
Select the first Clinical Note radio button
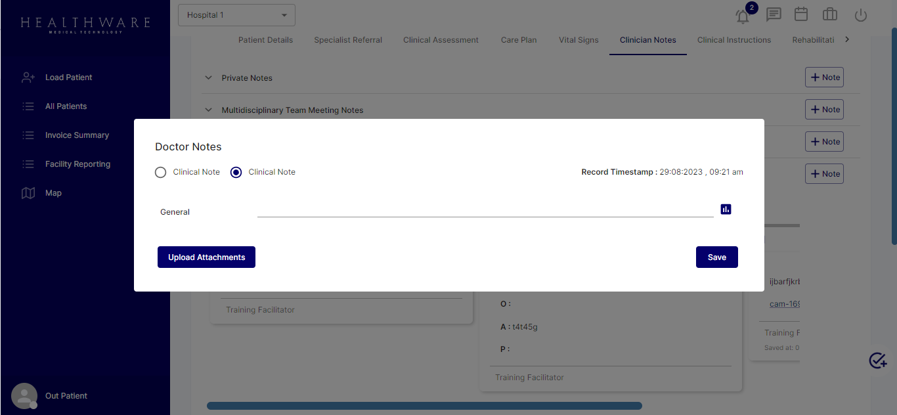coord(161,172)
